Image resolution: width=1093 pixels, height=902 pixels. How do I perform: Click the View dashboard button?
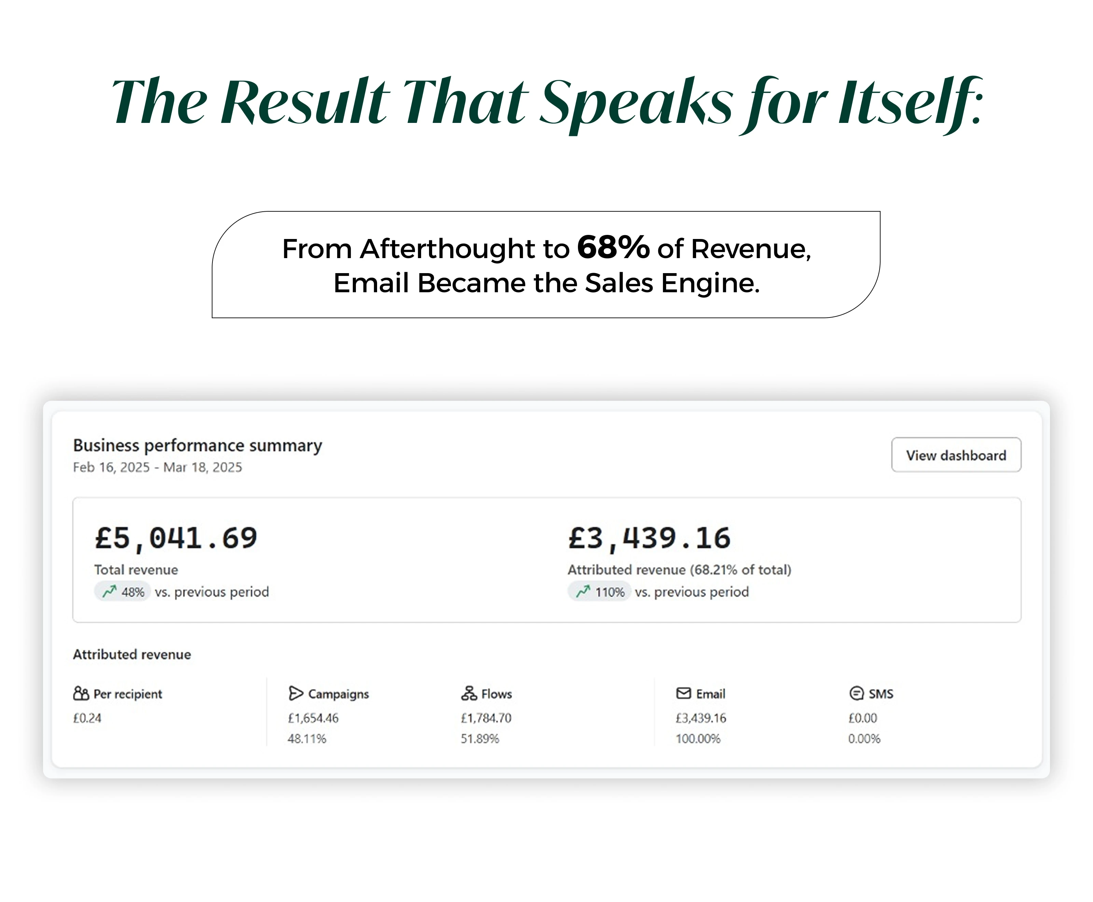[955, 455]
